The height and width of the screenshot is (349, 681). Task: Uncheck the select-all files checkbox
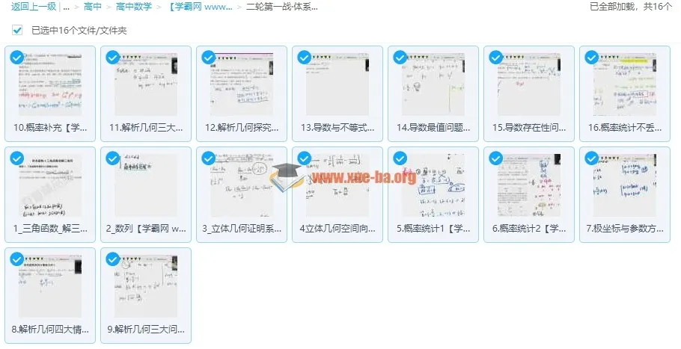tap(17, 31)
